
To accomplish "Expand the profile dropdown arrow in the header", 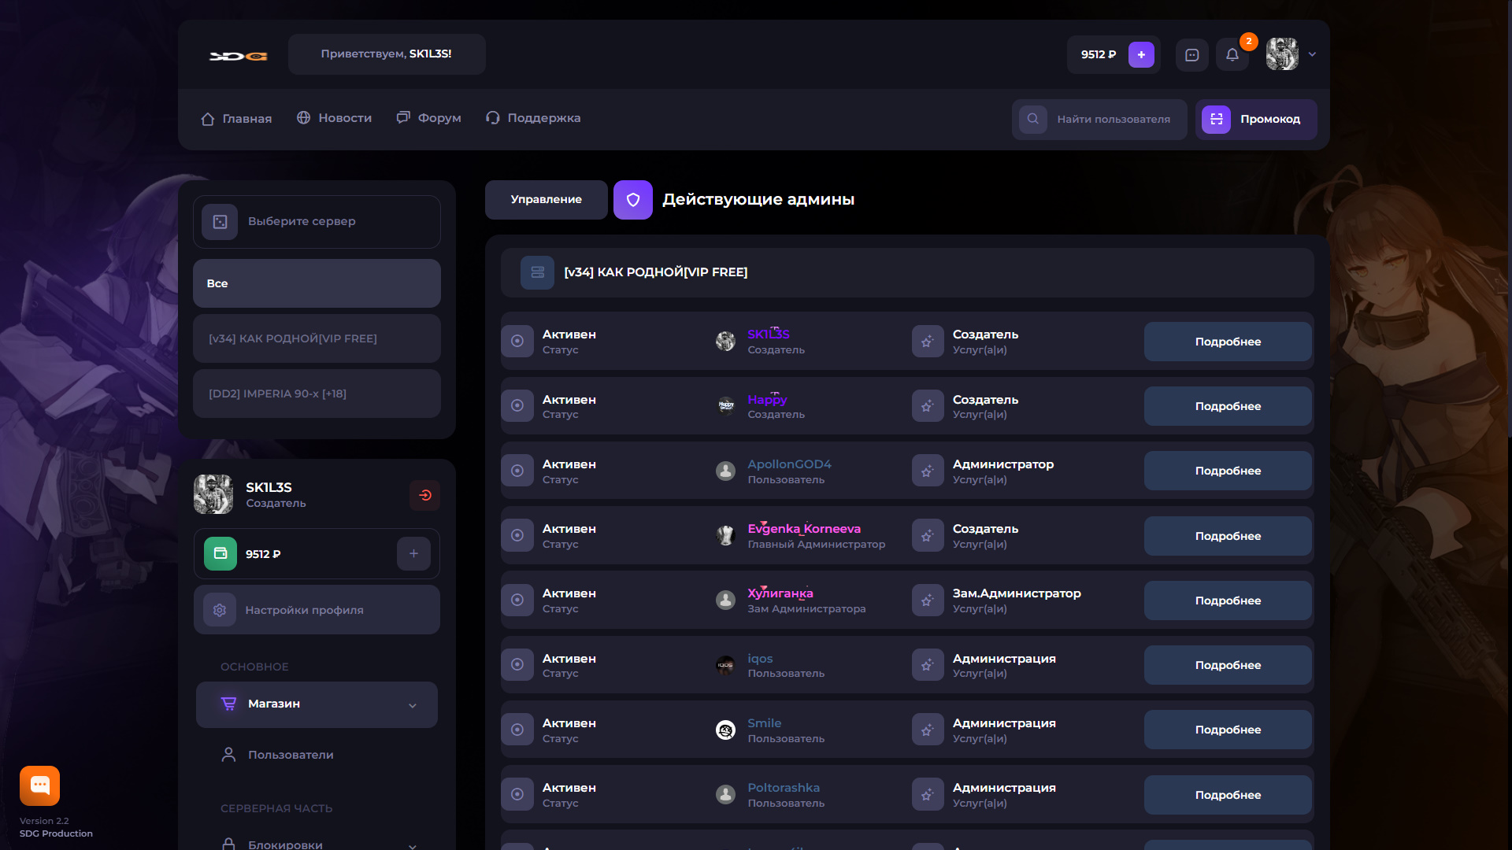I will click(x=1312, y=54).
